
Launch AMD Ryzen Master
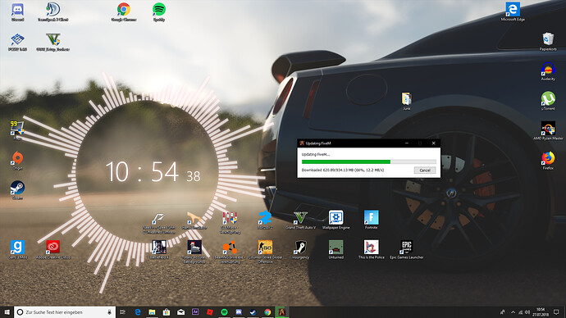pyautogui.click(x=548, y=131)
